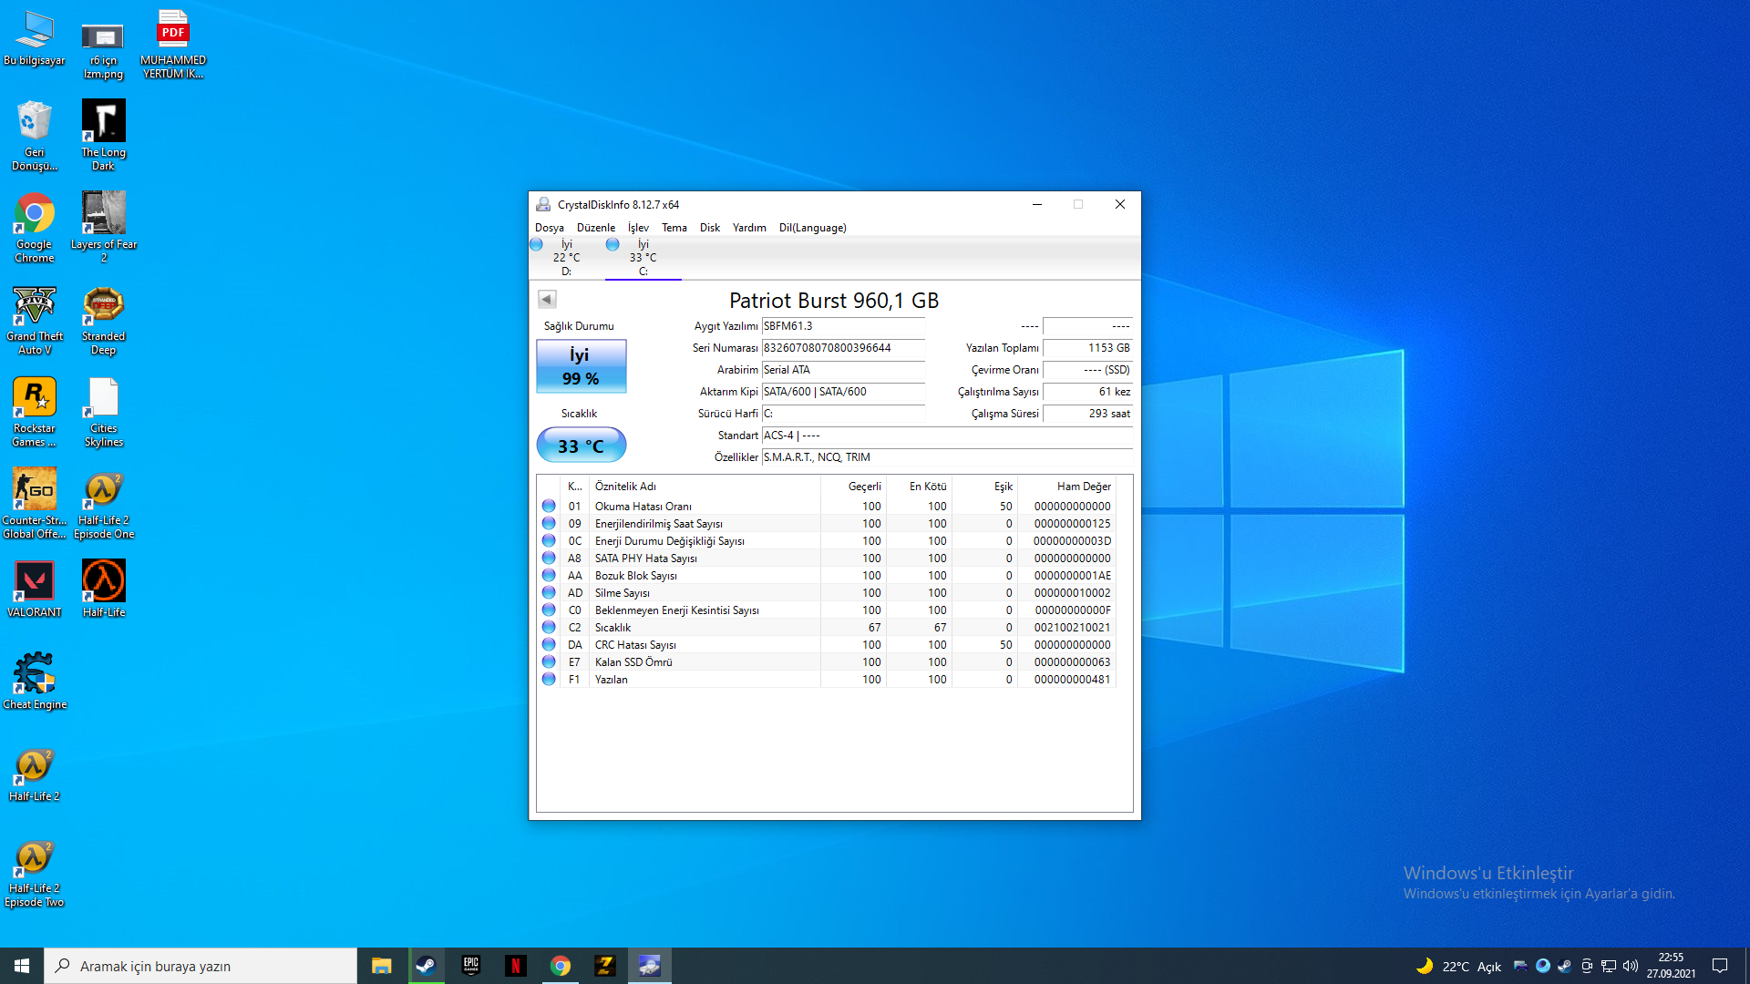Open the Tema menu
This screenshot has width=1750, height=984.
(x=674, y=228)
